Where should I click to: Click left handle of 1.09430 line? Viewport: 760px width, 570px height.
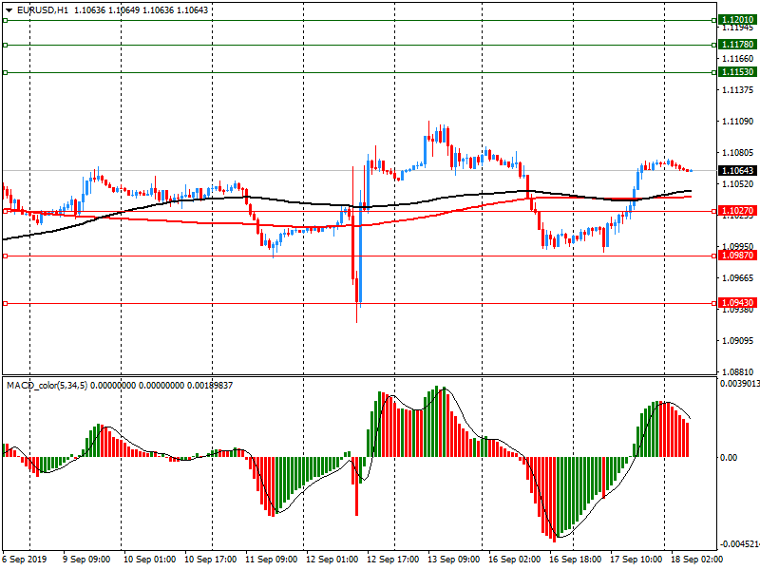[x=6, y=303]
